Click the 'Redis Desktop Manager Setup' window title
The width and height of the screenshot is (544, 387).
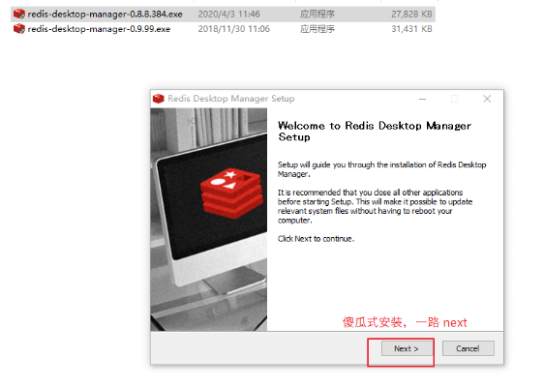tap(231, 99)
